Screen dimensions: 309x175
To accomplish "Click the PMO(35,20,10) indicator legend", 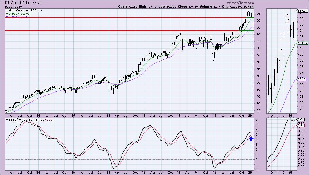I will coord(22,120).
